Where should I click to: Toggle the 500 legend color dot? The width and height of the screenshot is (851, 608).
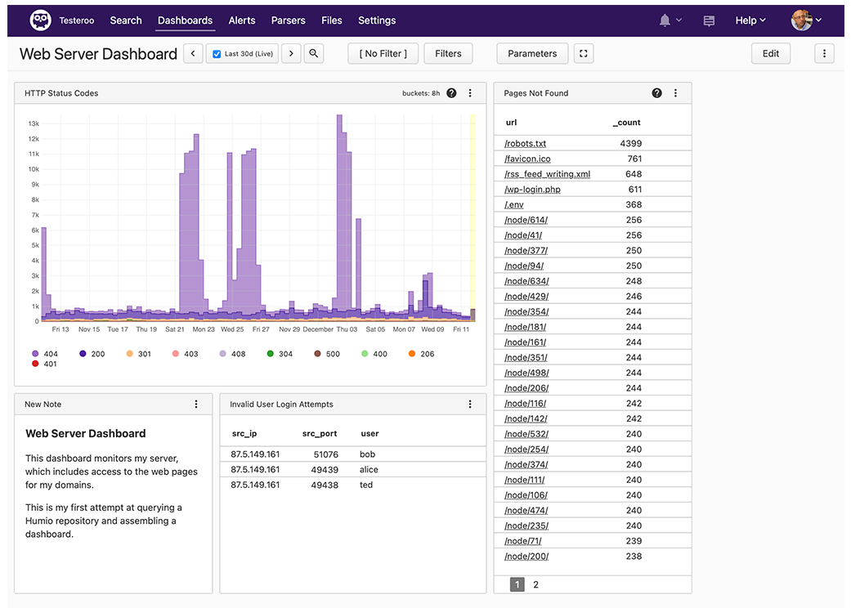click(x=317, y=354)
